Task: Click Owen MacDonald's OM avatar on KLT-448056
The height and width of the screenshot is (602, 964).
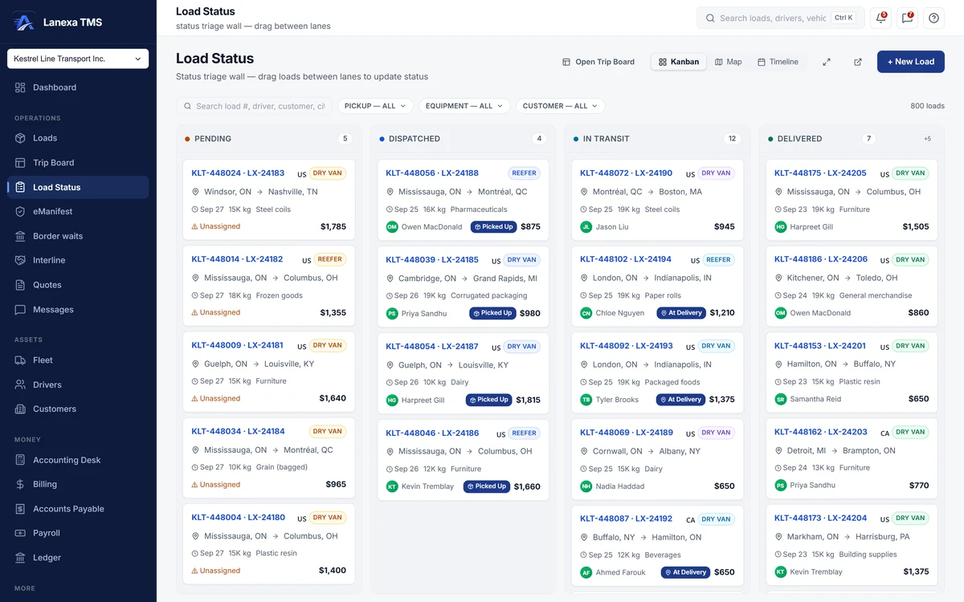Action: 392,227
